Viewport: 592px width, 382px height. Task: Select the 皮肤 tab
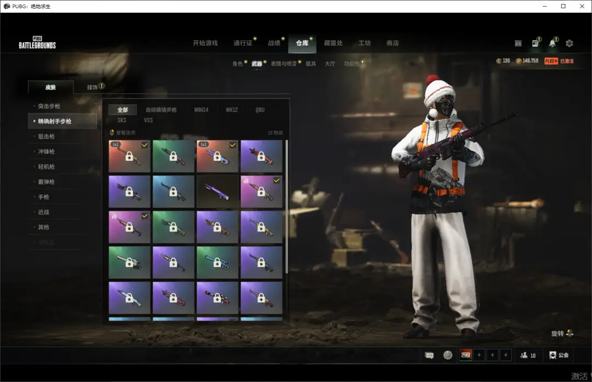click(50, 87)
